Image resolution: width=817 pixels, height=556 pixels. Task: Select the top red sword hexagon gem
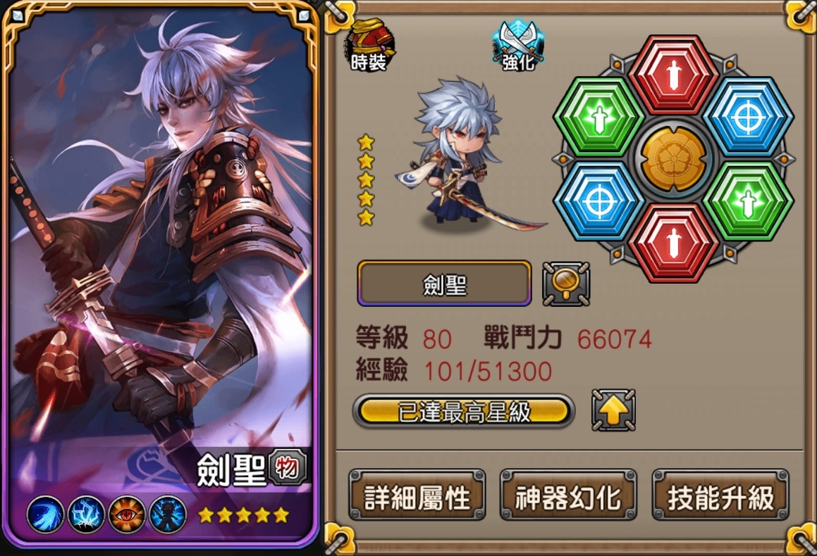pyautogui.click(x=673, y=74)
